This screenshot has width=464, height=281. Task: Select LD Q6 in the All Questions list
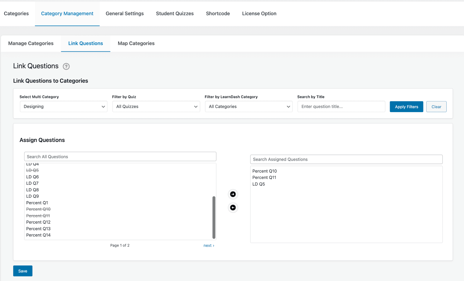point(32,177)
